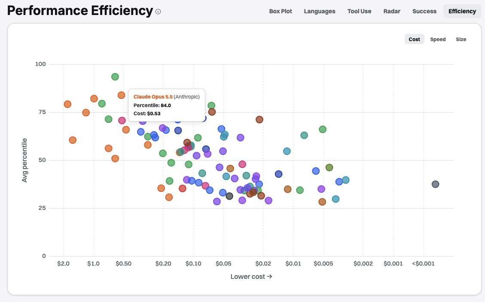Select the Radar tab
Screen dimensions: 485x302
(x=392, y=12)
